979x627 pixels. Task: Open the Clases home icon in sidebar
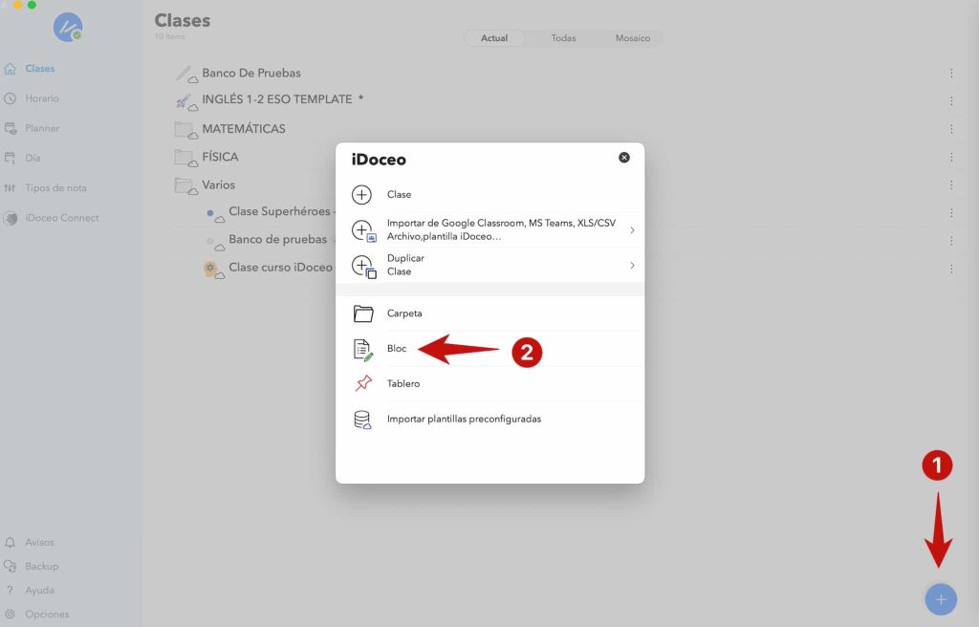pyautogui.click(x=10, y=69)
